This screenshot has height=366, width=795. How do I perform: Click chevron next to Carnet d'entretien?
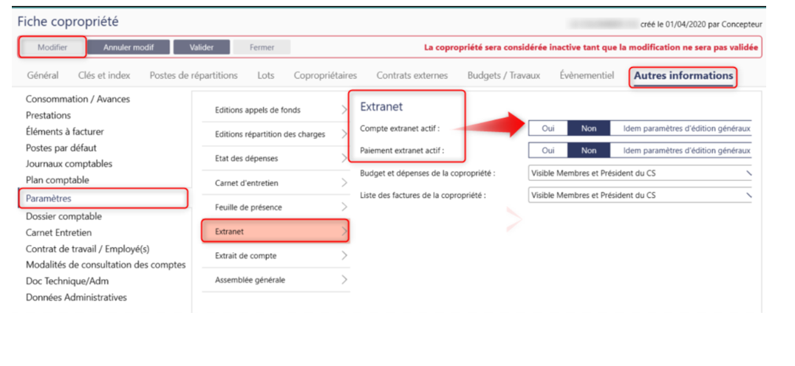pyautogui.click(x=344, y=183)
